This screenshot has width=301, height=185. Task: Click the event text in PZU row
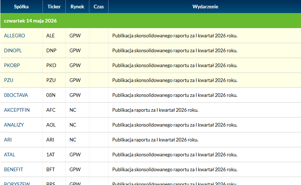pyautogui.click(x=175, y=80)
